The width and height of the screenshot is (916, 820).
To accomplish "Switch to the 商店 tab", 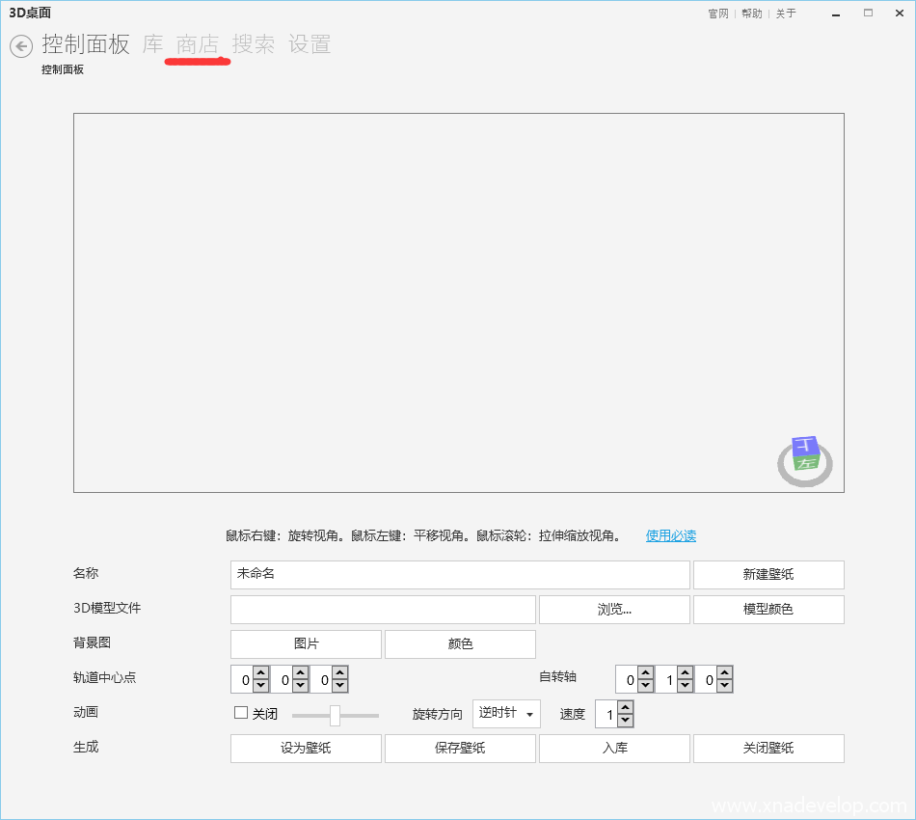I will click(197, 44).
